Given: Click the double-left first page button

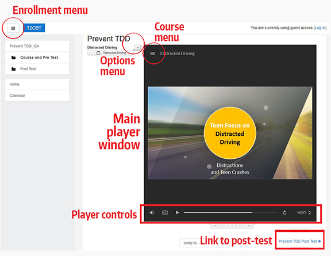Looking at the screenshot, I should click(x=215, y=226).
